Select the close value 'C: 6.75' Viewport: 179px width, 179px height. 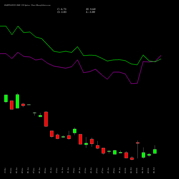[x=62, y=9]
